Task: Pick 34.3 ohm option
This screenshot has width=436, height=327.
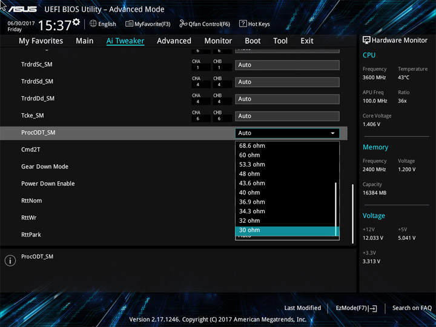Action: (x=285, y=211)
